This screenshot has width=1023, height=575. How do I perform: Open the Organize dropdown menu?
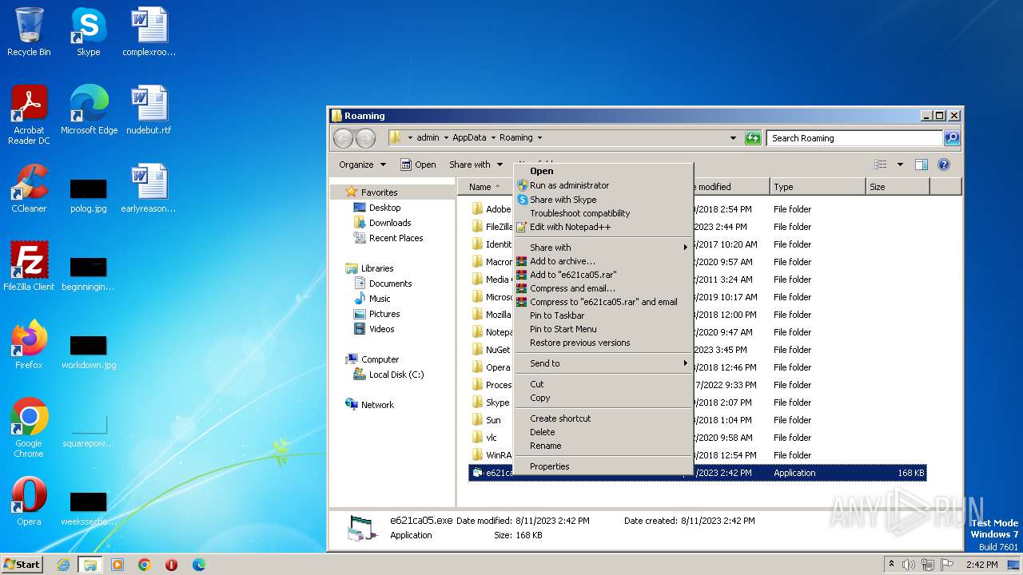[362, 165]
